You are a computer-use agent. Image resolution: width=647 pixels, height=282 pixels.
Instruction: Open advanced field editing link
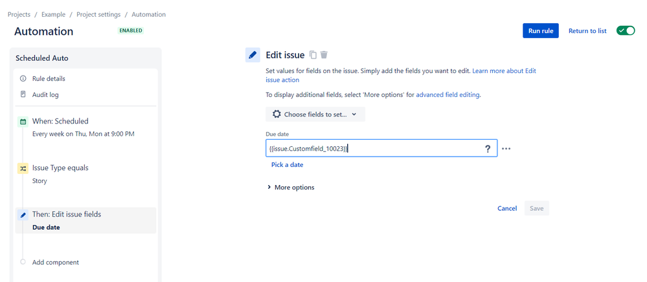448,95
